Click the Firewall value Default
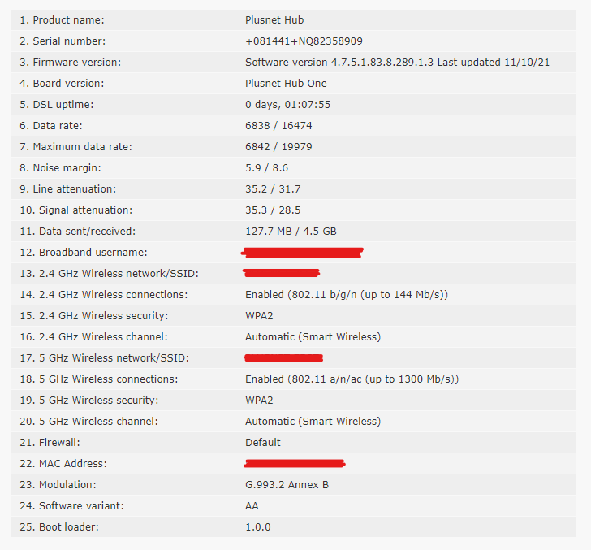Screen dimensions: 591x550 tap(263, 442)
